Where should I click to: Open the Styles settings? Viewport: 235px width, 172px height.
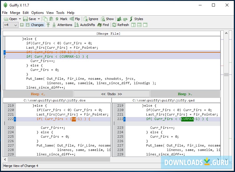136,19
